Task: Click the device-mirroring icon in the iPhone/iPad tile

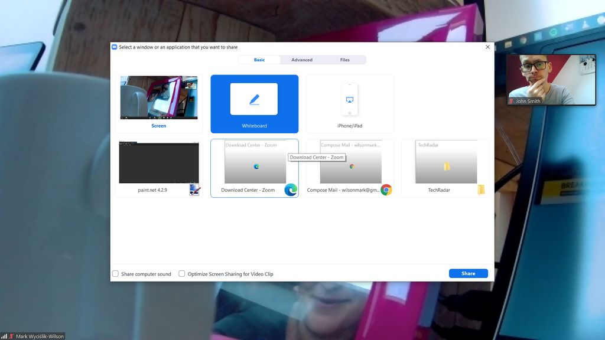Action: point(349,100)
